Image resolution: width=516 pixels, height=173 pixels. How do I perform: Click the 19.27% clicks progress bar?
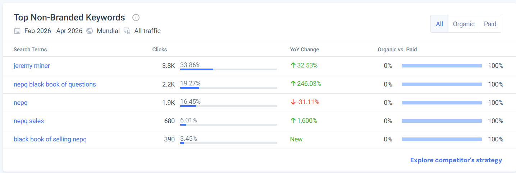click(229, 88)
